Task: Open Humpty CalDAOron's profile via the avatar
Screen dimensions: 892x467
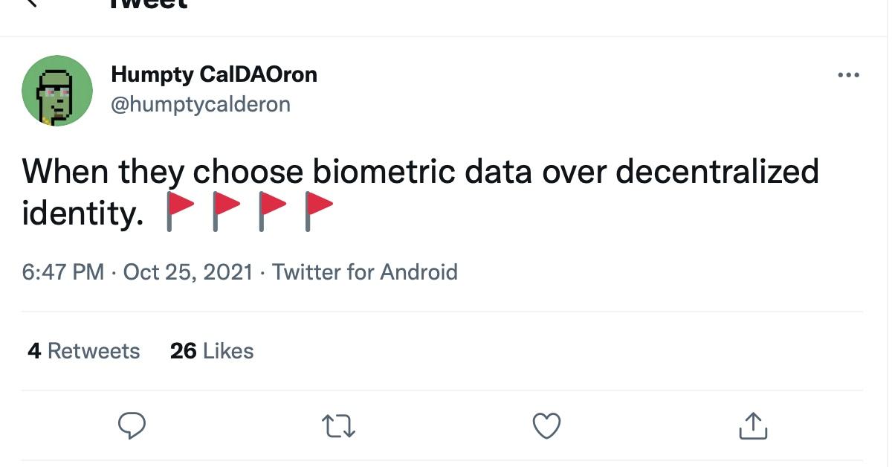Action: 57,90
